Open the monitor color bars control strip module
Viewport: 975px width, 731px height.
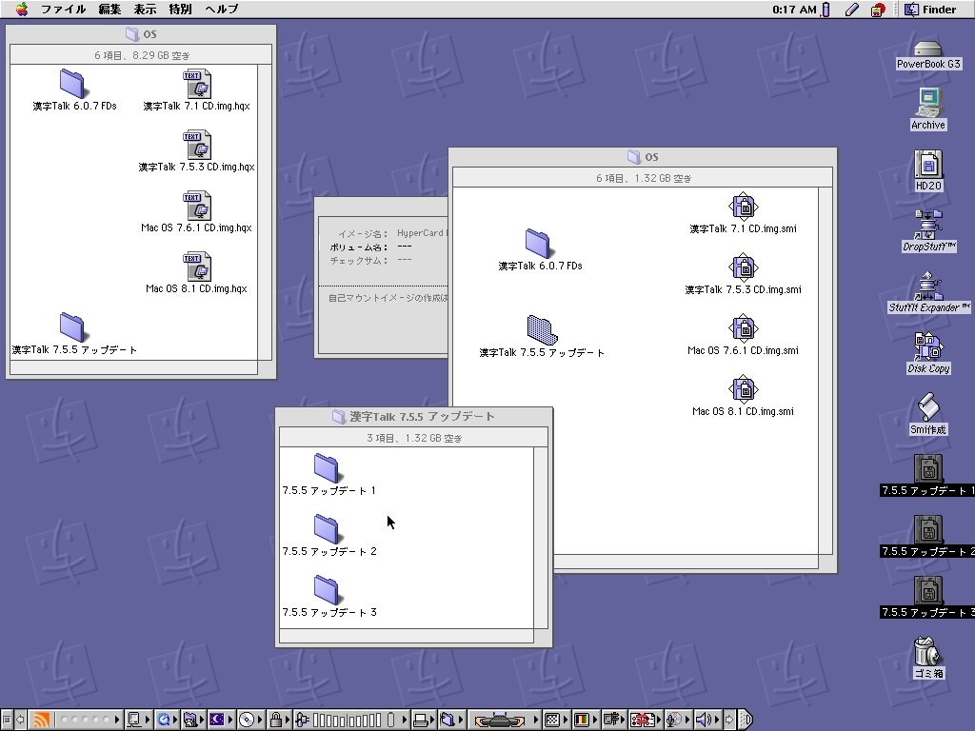tap(586, 720)
